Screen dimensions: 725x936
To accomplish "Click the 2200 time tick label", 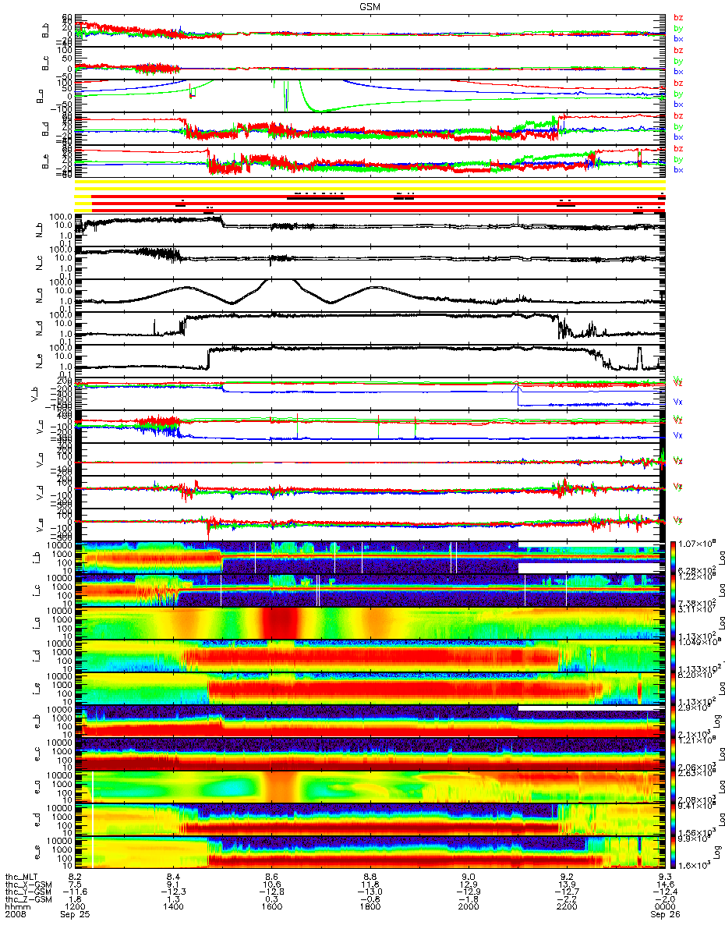I will point(567,908).
